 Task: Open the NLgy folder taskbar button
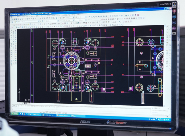[x=78, y=116]
